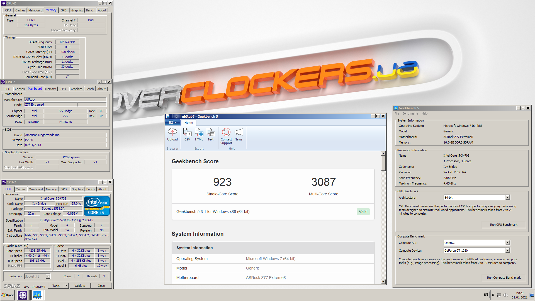Image resolution: width=535 pixels, height=301 pixels.
Task: Open Bench tab in bottom CPU-Z window
Action: point(90,189)
